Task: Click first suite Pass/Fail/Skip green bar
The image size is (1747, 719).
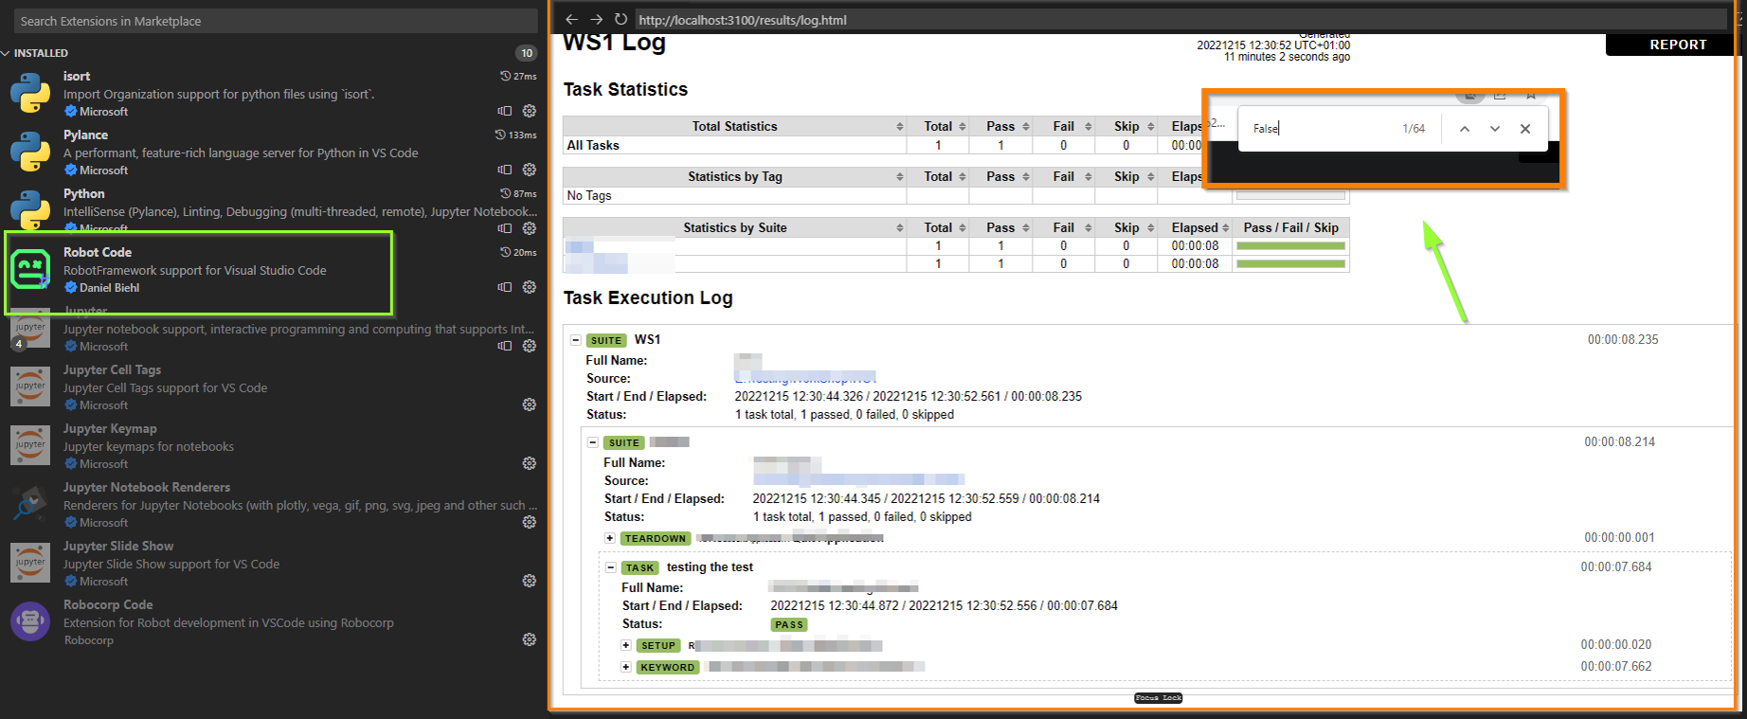Action: coord(1290,245)
